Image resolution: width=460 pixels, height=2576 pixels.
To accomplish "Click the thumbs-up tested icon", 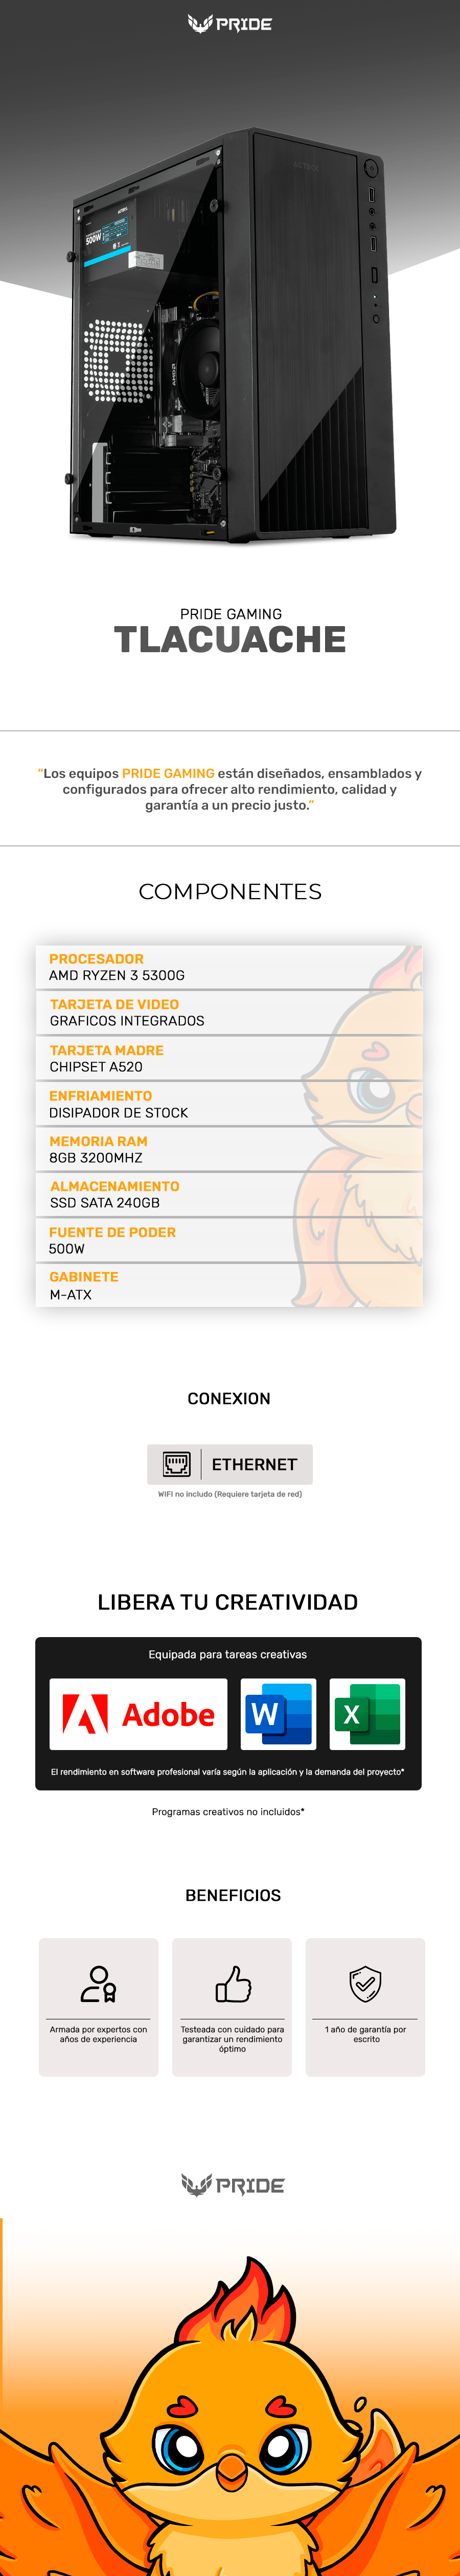I will tap(232, 1984).
